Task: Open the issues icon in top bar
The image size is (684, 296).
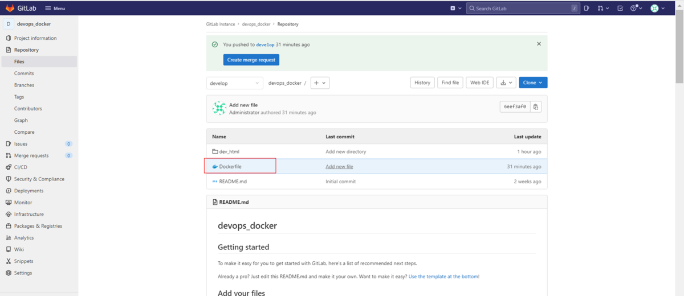Action: click(x=587, y=9)
